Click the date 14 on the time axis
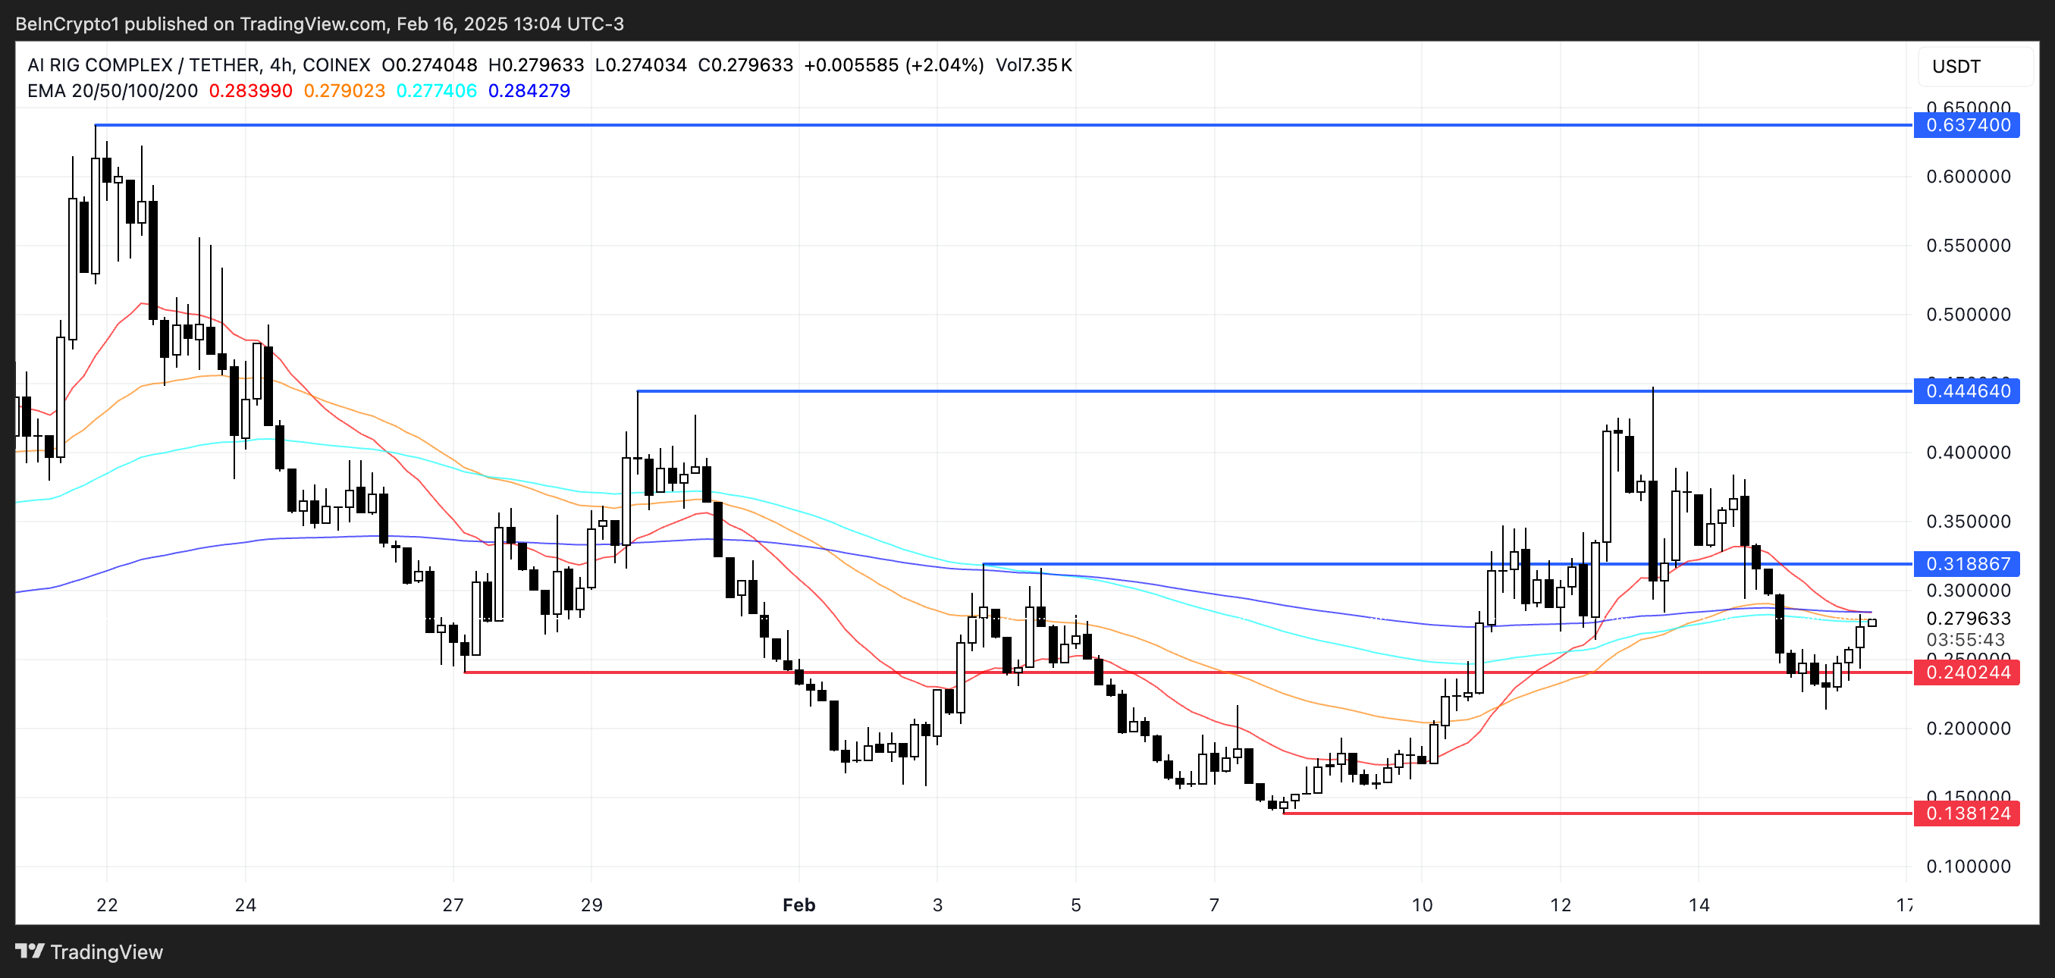Screen dimensions: 2055x978 1699,904
